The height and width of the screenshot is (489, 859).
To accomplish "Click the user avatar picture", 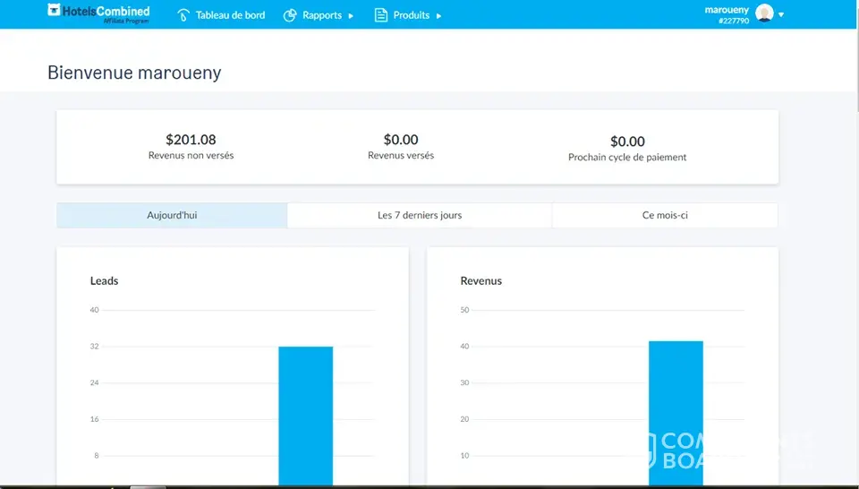I will click(764, 13).
